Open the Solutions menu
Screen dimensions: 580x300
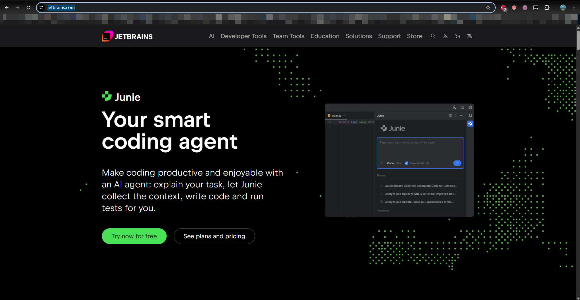coord(359,36)
